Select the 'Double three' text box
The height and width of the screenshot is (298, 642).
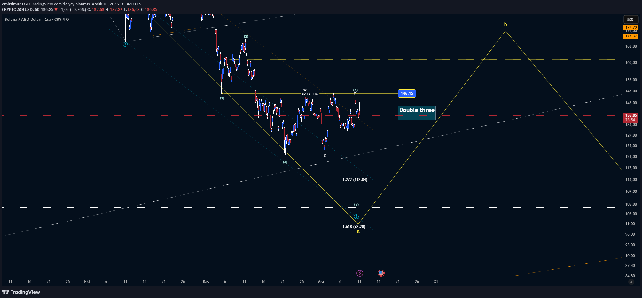(417, 113)
